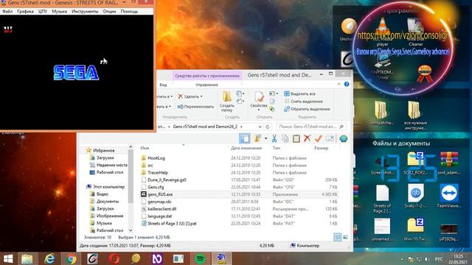Image resolution: width=472 pixels, height=265 pixels.
Task: Click the Cut scissors toolbar icon
Action: click(x=274, y=138)
